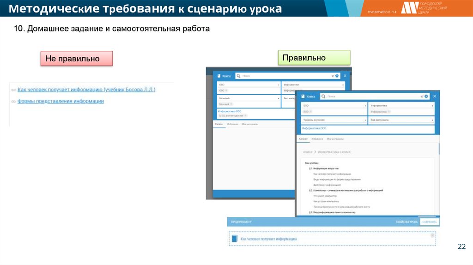The width and height of the screenshot is (473, 265).
Task: Click the search magnifier in front Книга dialog
Action: pyautogui.click(x=322, y=96)
